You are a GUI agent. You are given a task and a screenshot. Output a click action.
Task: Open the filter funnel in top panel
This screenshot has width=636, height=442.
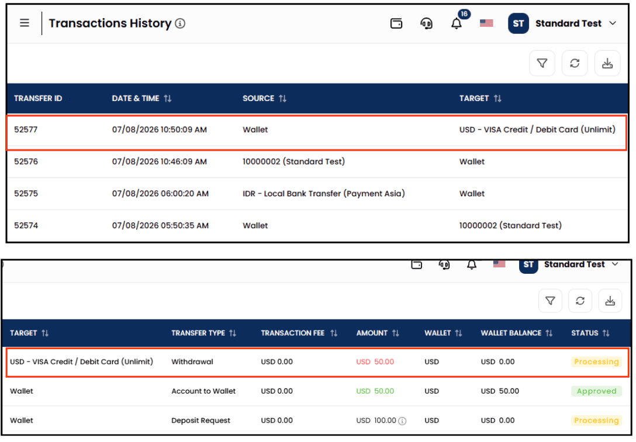542,63
